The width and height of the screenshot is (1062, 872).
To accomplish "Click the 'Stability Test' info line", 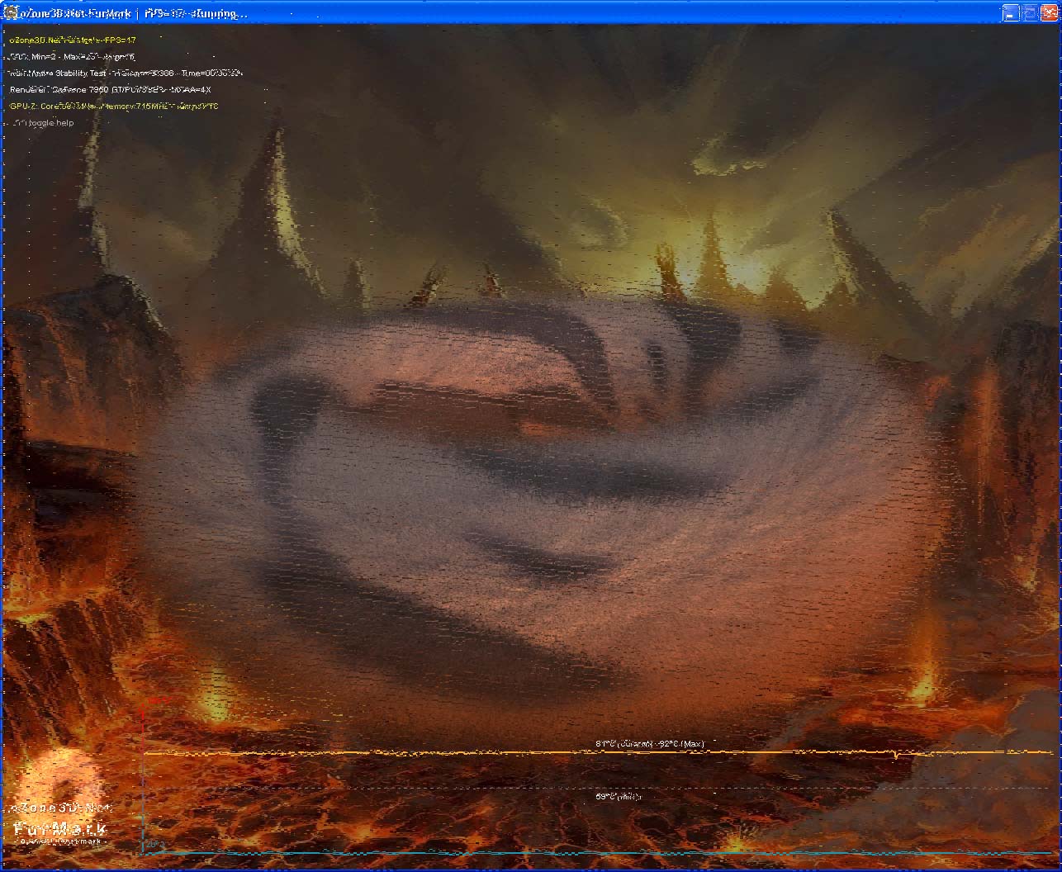I will (x=126, y=73).
